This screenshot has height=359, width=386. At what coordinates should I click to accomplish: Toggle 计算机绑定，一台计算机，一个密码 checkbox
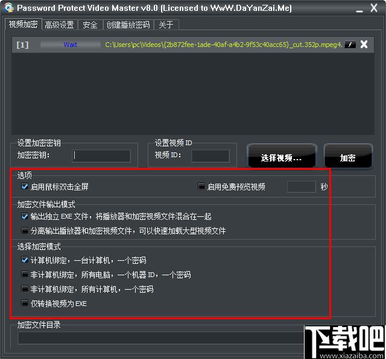pyautogui.click(x=25, y=260)
